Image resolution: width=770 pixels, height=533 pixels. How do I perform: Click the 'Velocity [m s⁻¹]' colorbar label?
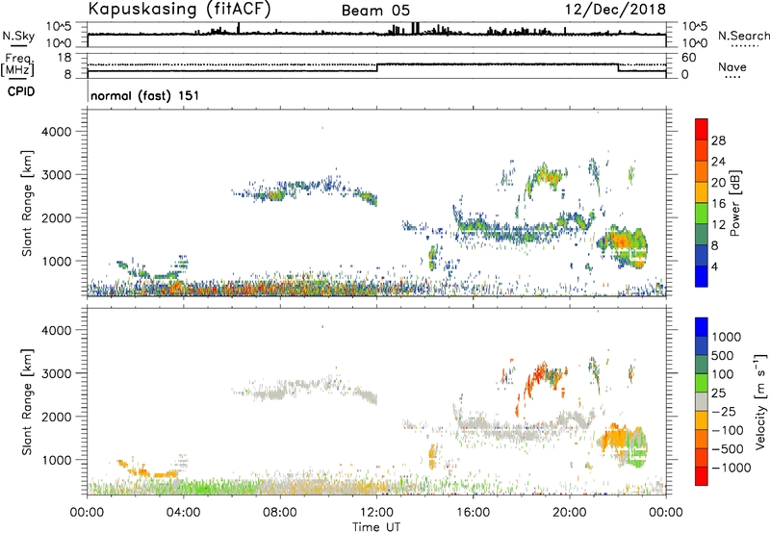[x=760, y=401]
